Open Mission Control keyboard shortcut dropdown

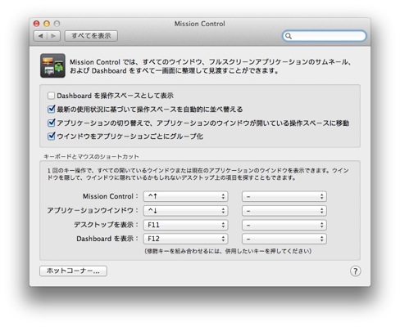pos(186,196)
